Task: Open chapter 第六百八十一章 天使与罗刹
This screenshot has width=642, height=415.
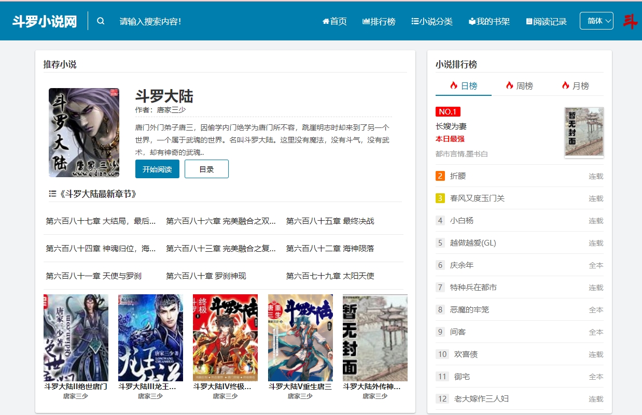Action: (94, 276)
